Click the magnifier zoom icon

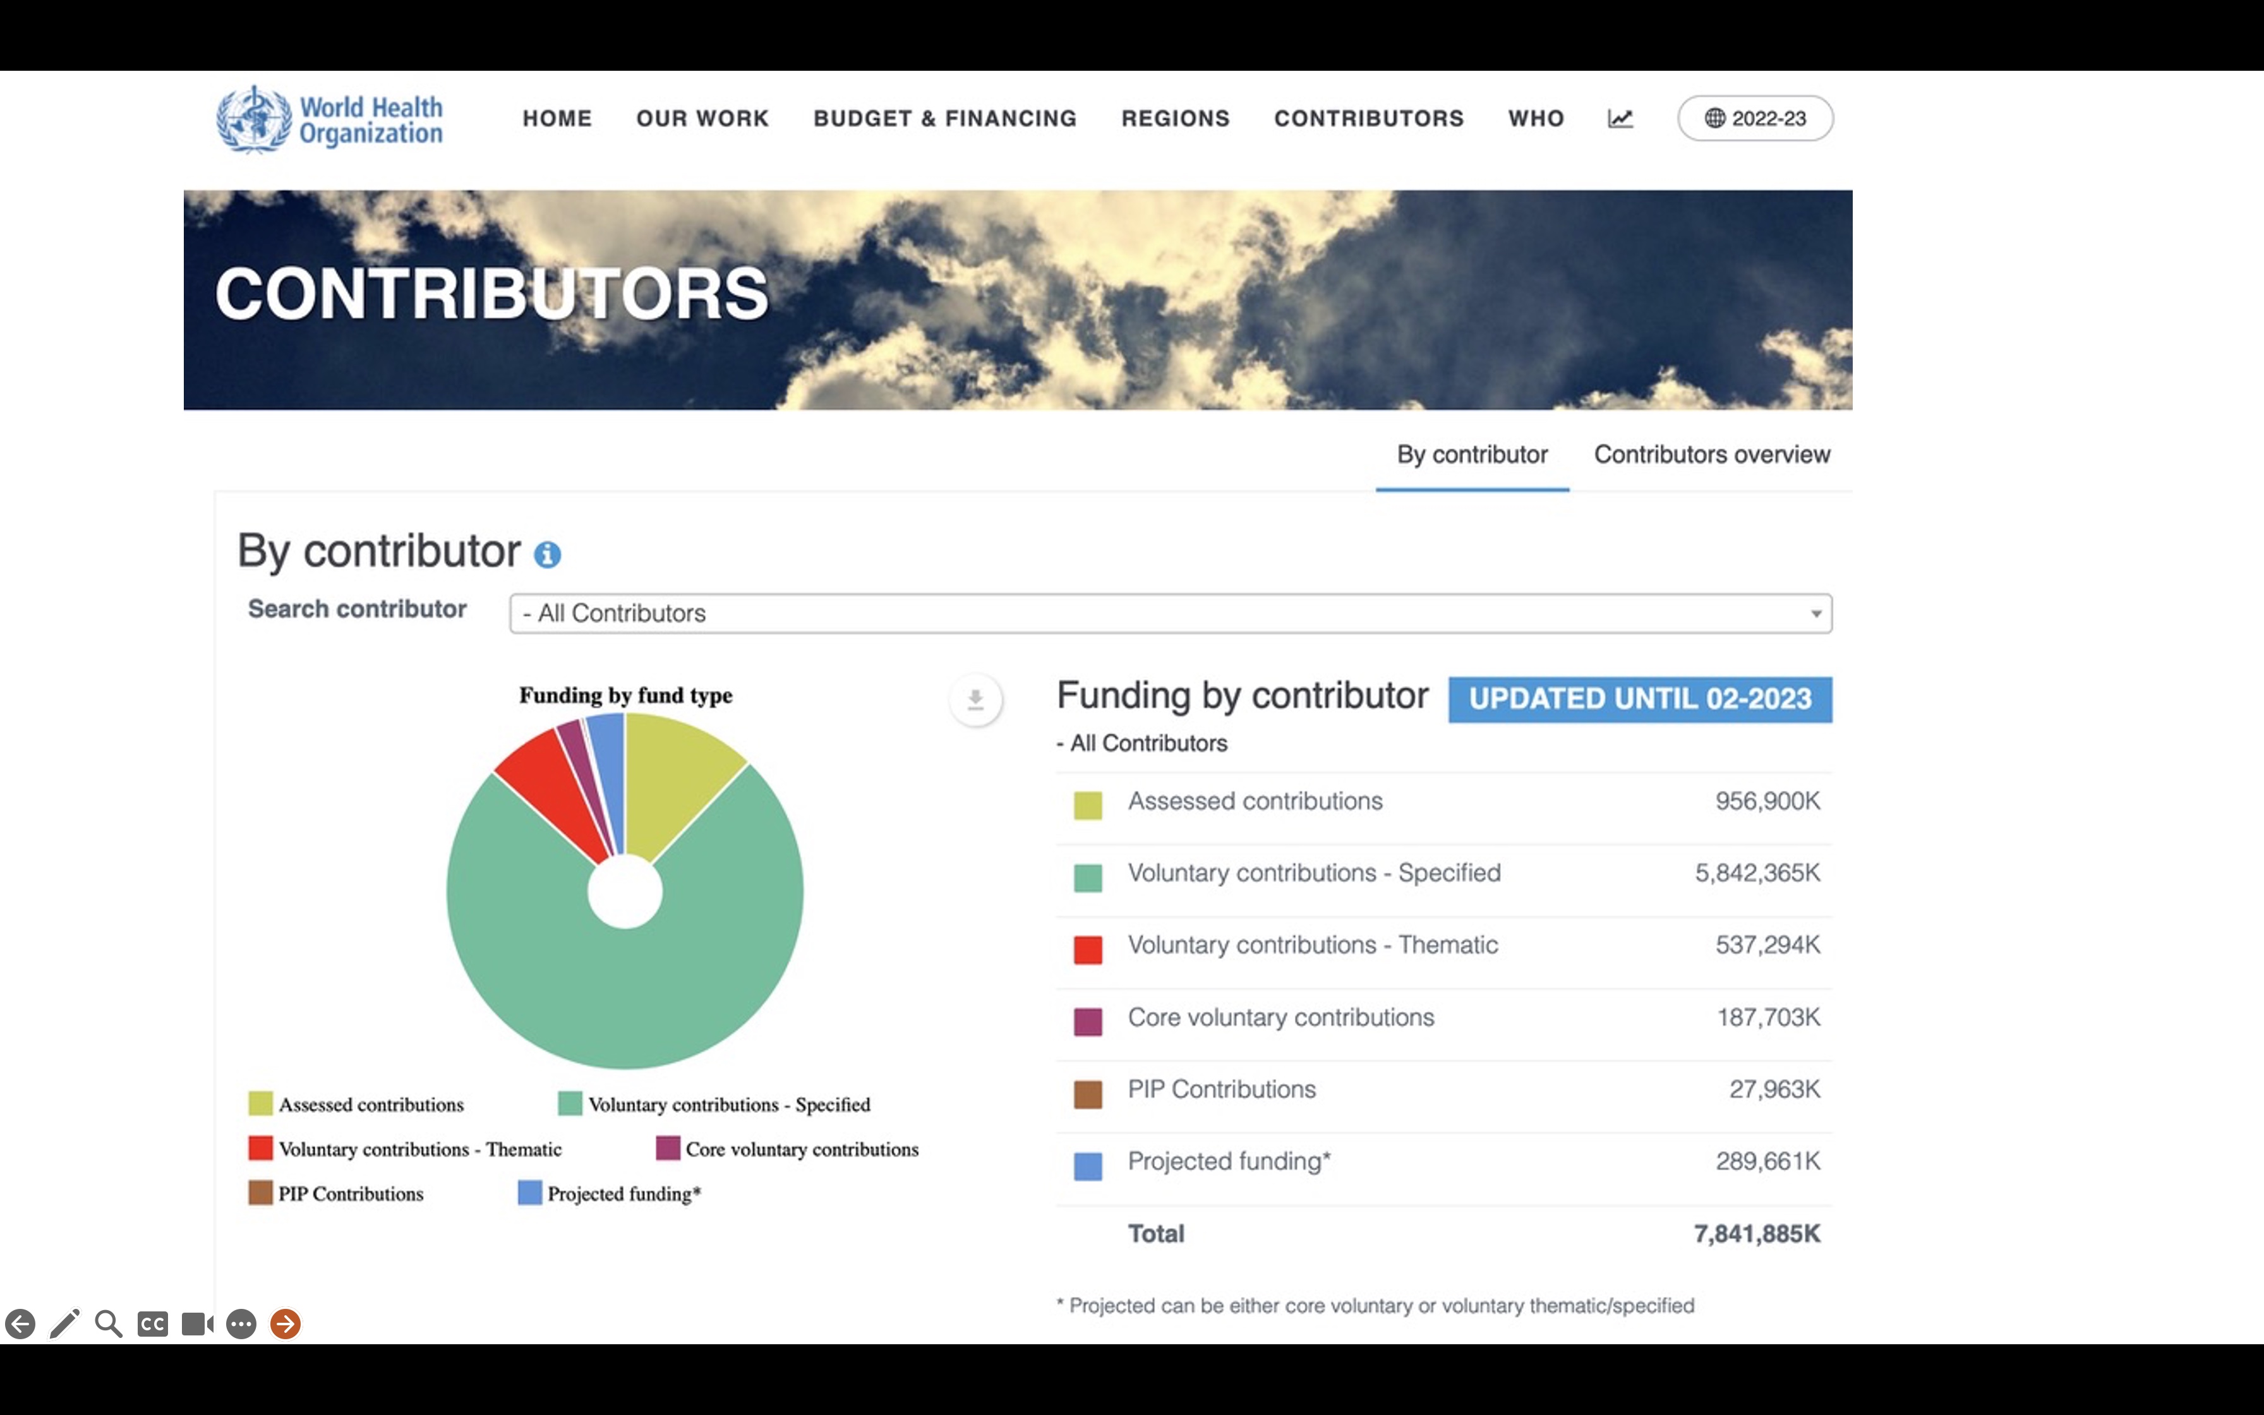click(109, 1323)
